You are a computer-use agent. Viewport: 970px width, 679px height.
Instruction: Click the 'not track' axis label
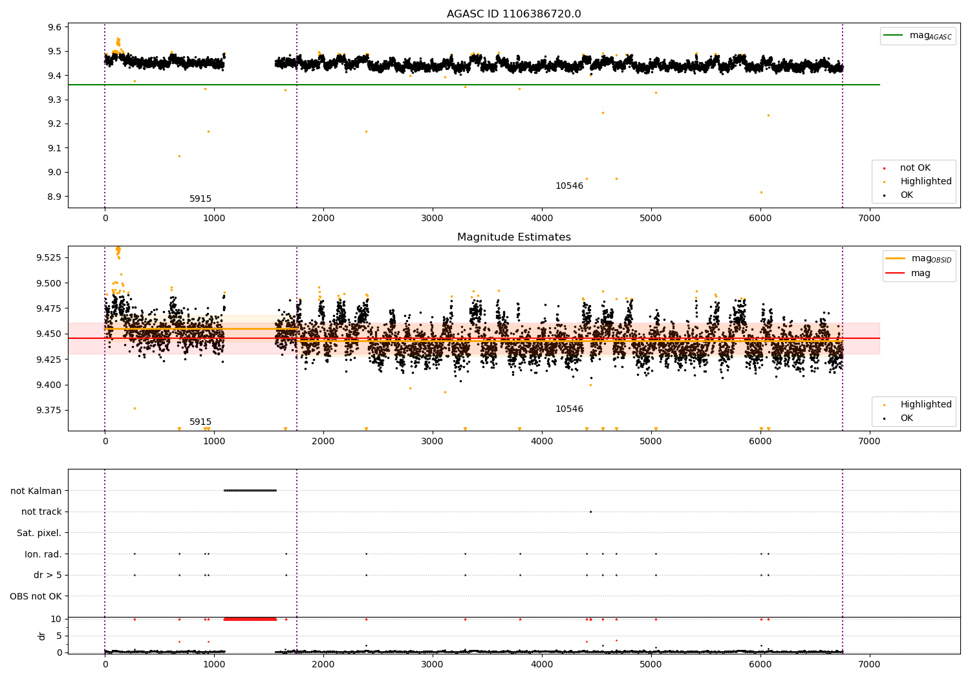41,512
